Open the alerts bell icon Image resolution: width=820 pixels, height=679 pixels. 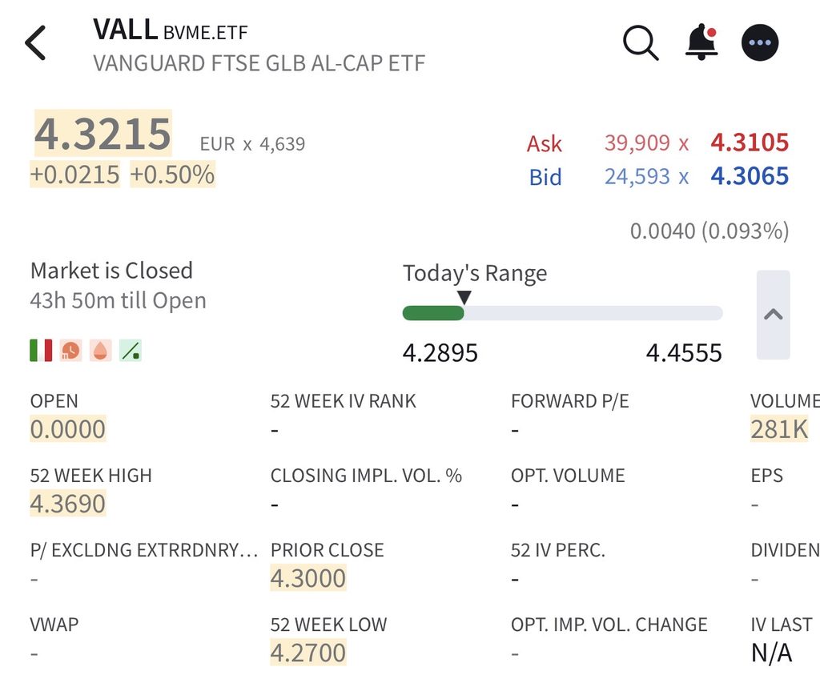(701, 42)
